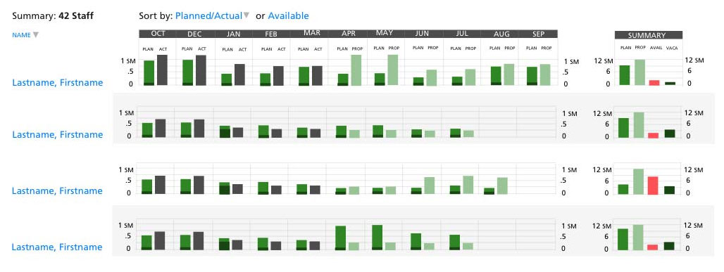Open the second Lastname, Firstname staff link
Image resolution: width=724 pixels, height=272 pixels.
click(57, 135)
